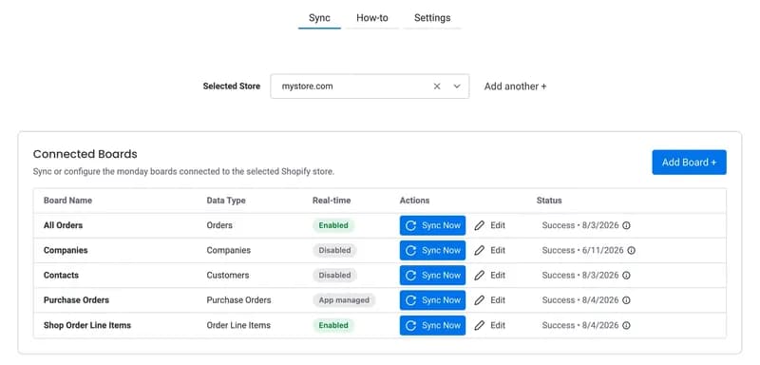This screenshot has width=760, height=365.
Task: Click the Connected Boards heading
Action: (x=85, y=154)
